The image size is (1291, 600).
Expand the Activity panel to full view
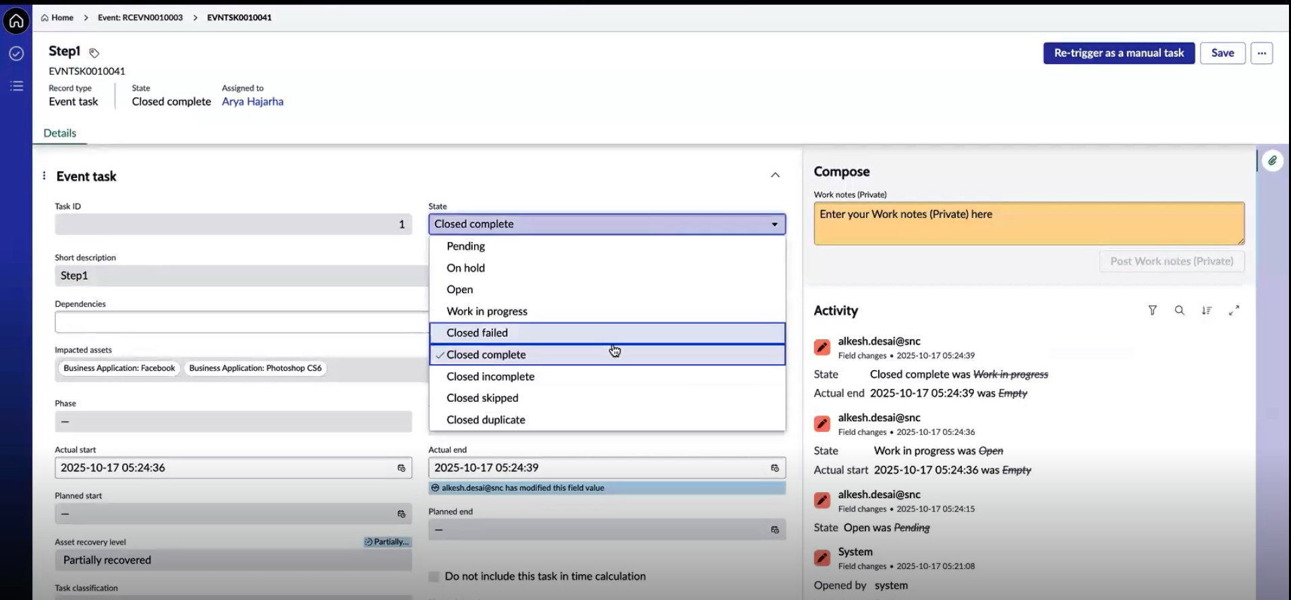point(1234,310)
